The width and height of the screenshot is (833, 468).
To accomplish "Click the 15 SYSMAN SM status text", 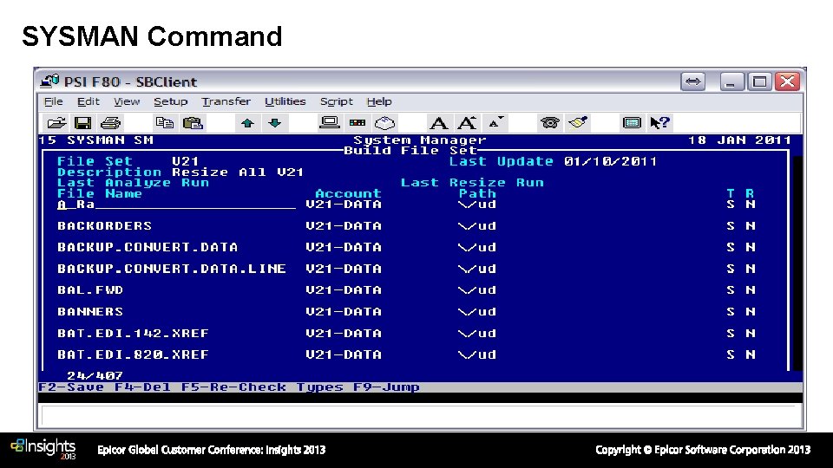I will click(x=96, y=140).
